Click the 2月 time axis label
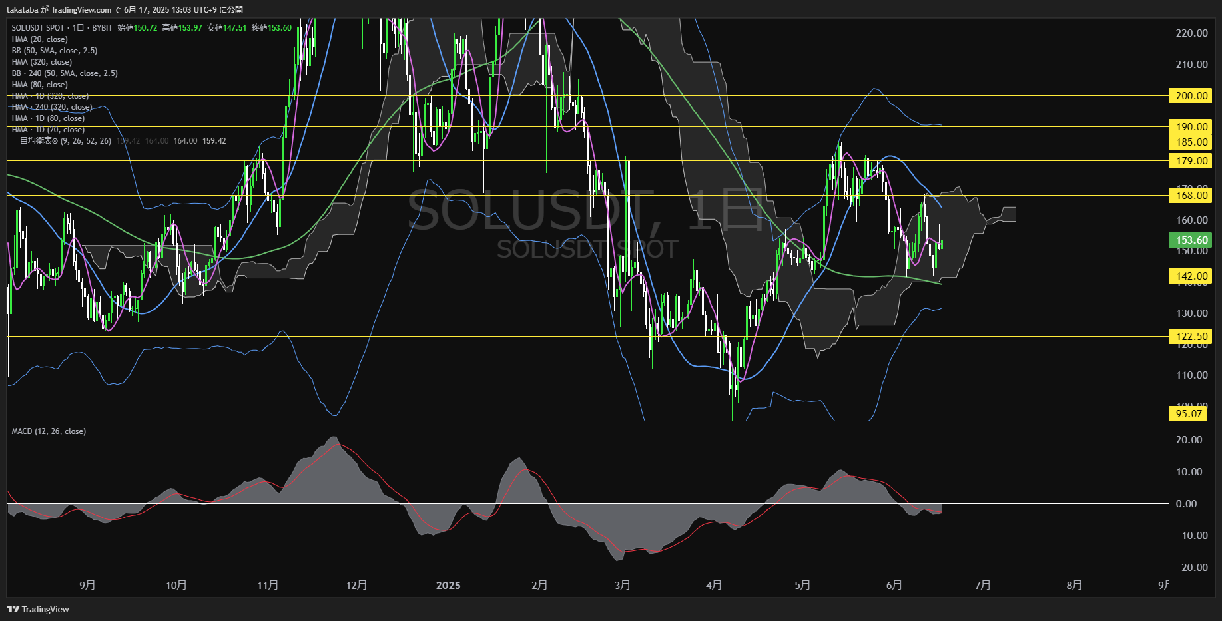The width and height of the screenshot is (1222, 621). pyautogui.click(x=539, y=585)
